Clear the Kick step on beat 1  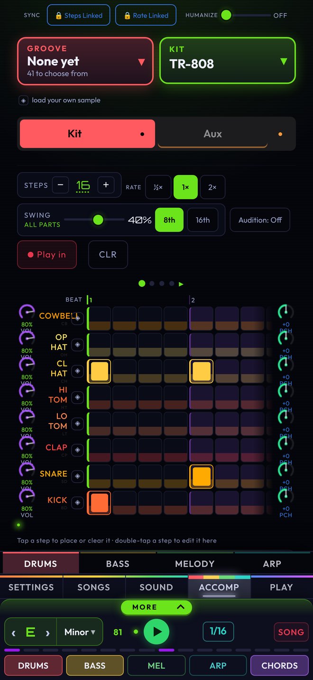click(x=99, y=503)
